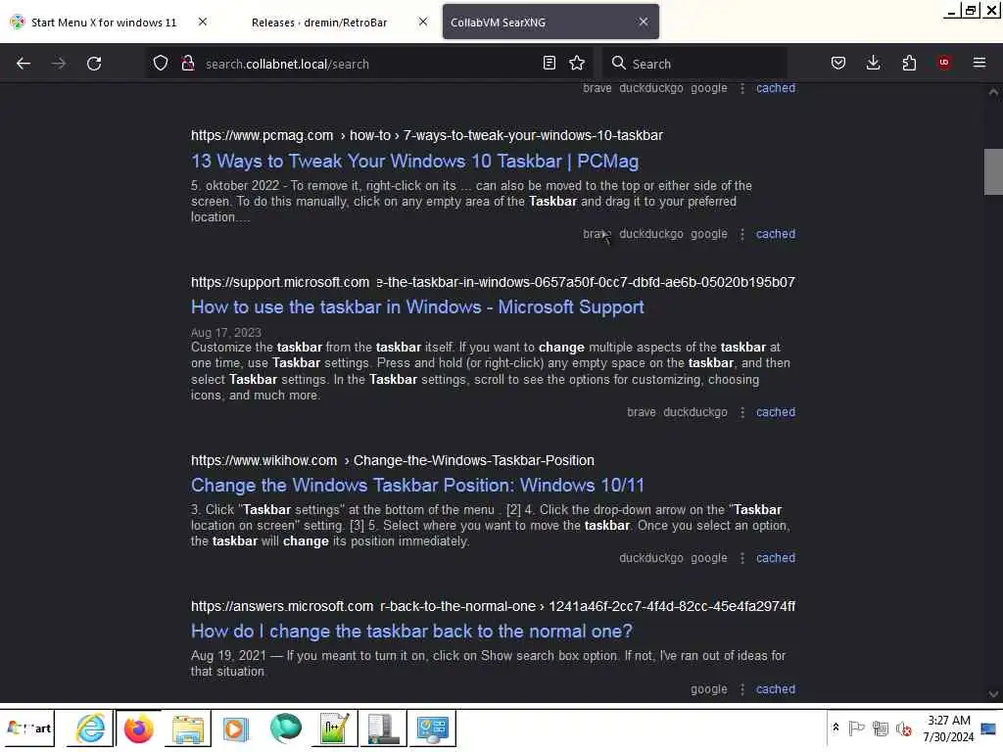Close the Start Menu X tab
Screen dimensions: 1003x752
pyautogui.click(x=203, y=22)
